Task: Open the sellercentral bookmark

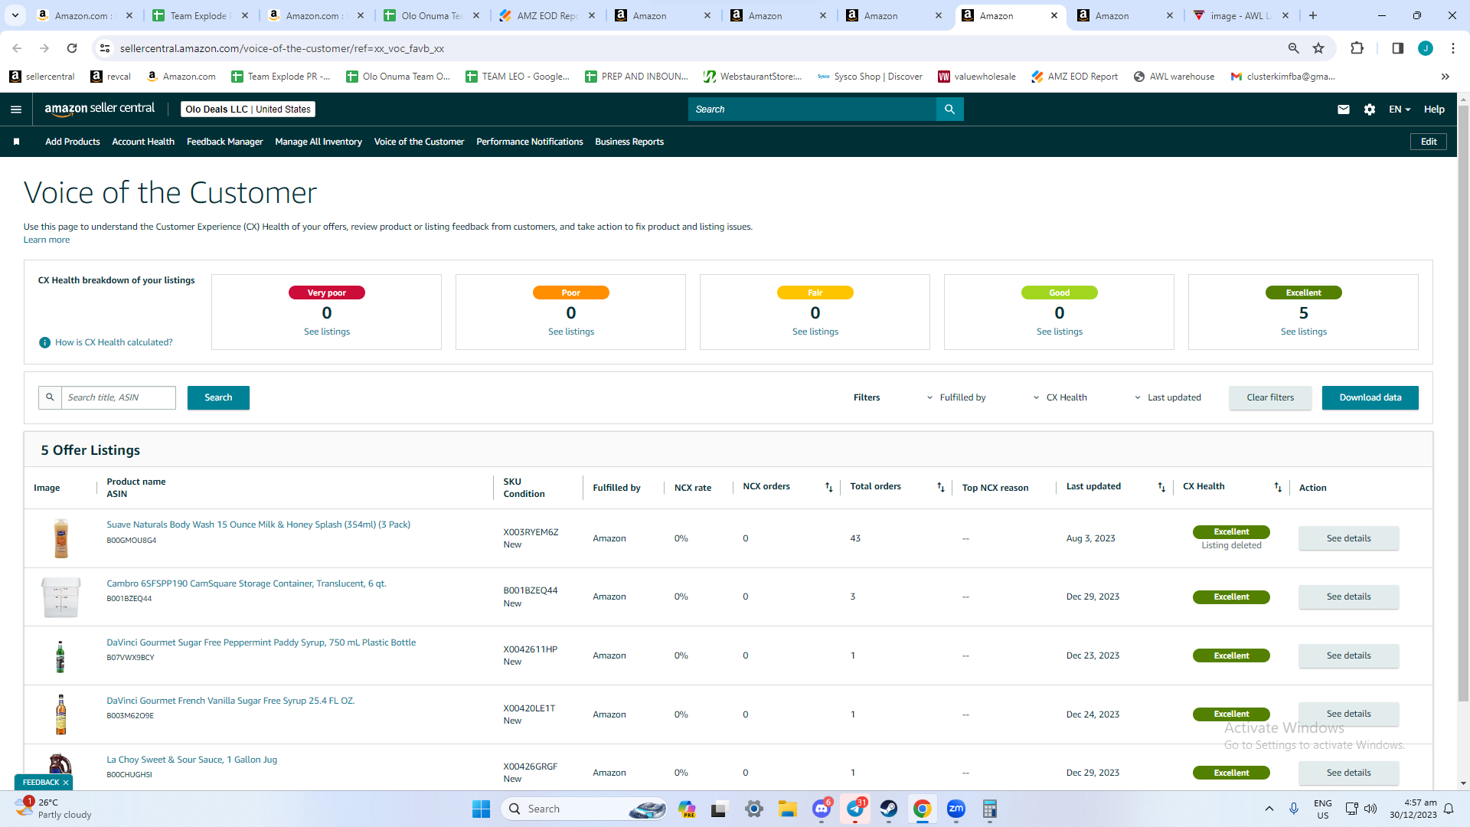Action: [42, 77]
